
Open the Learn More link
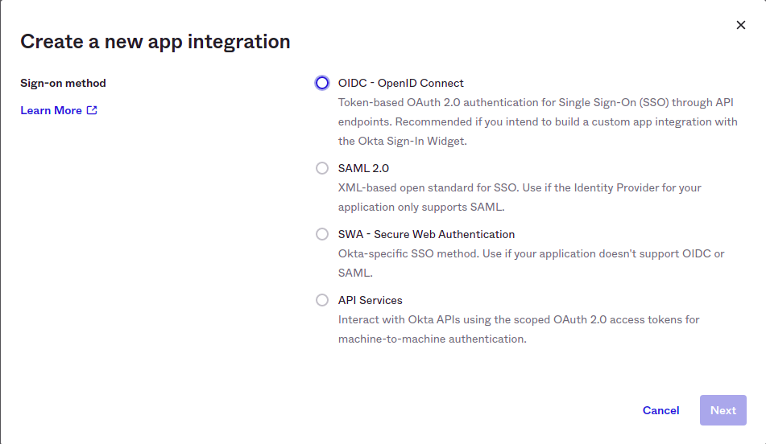tap(59, 110)
